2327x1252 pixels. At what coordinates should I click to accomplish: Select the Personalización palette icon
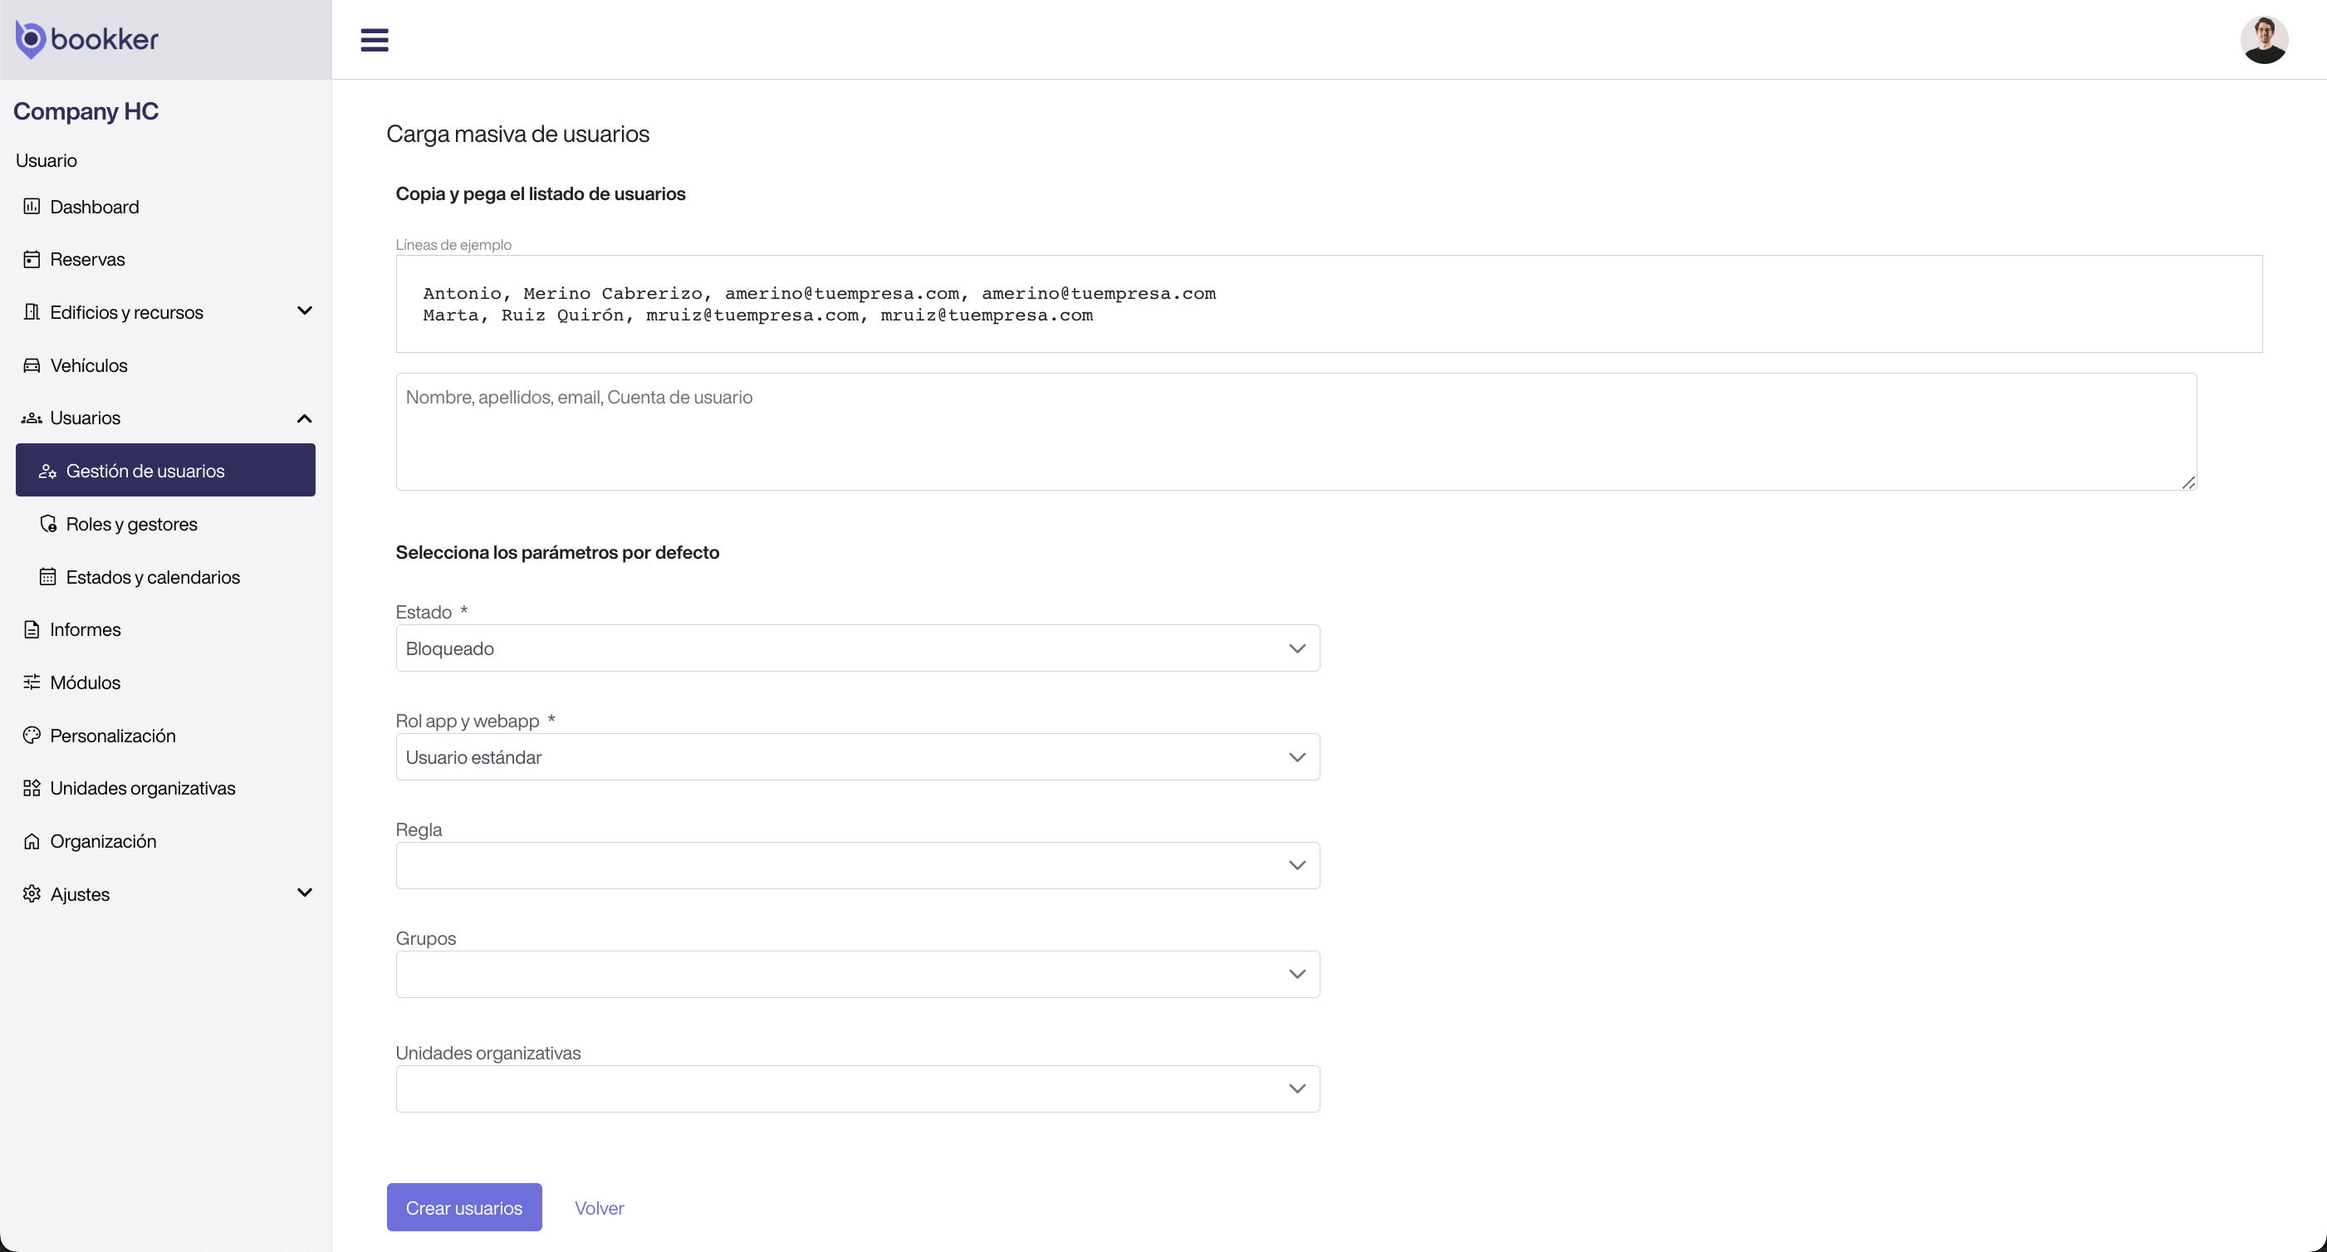[32, 736]
